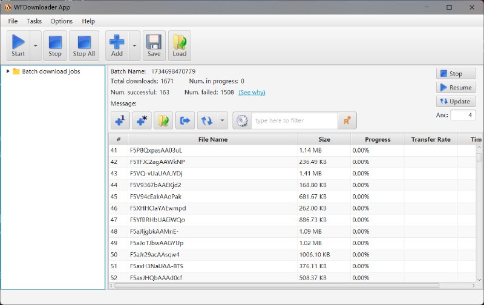This screenshot has height=305, width=484.
Task: Open dropdown arrow next to Add
Action: pyautogui.click(x=134, y=45)
